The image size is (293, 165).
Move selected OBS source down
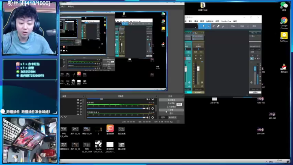[65, 117]
